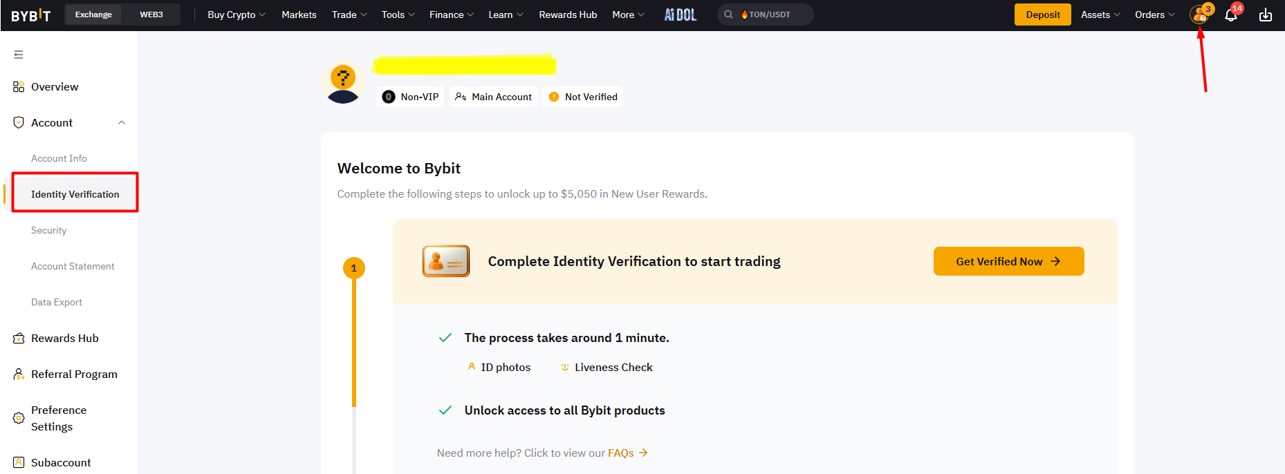Switch to the WEB3 toggle
The height and width of the screenshot is (474, 1285).
(x=151, y=15)
